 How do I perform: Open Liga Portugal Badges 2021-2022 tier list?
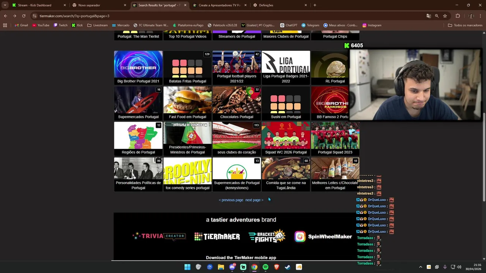[286, 68]
